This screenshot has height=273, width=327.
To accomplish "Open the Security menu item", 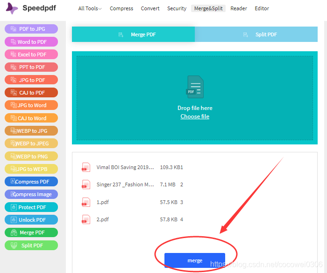I will point(177,8).
